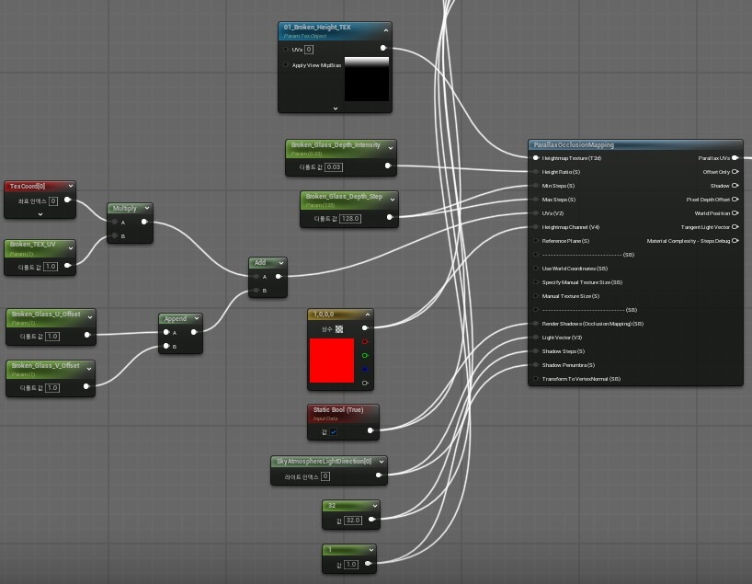The image size is (752, 584).
Task: Expand the TexCoord[0] node bottom chevron
Action: pos(40,213)
